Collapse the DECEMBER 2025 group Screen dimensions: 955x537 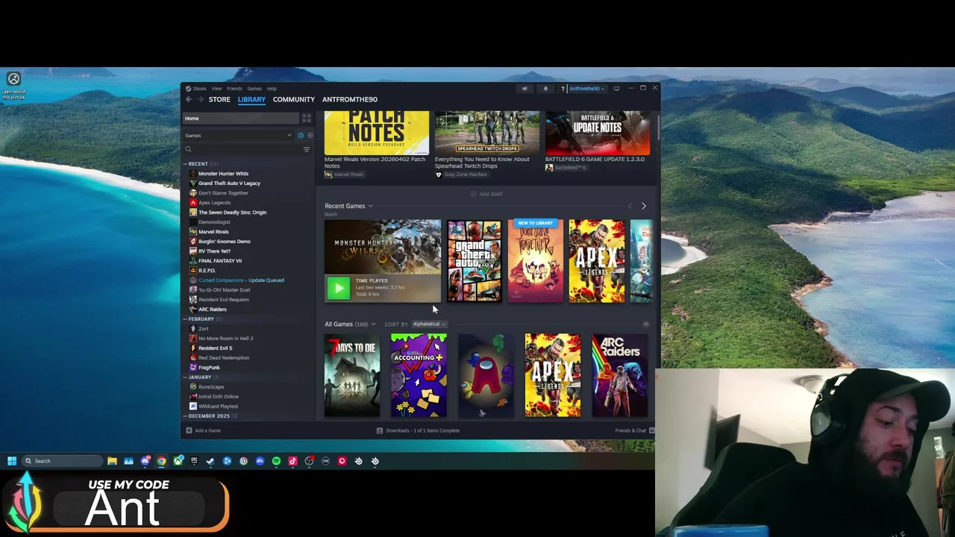click(x=185, y=416)
